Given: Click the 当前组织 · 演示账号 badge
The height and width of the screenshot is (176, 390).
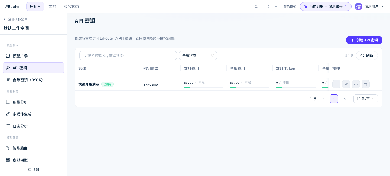Looking at the screenshot, I should tap(326, 6).
